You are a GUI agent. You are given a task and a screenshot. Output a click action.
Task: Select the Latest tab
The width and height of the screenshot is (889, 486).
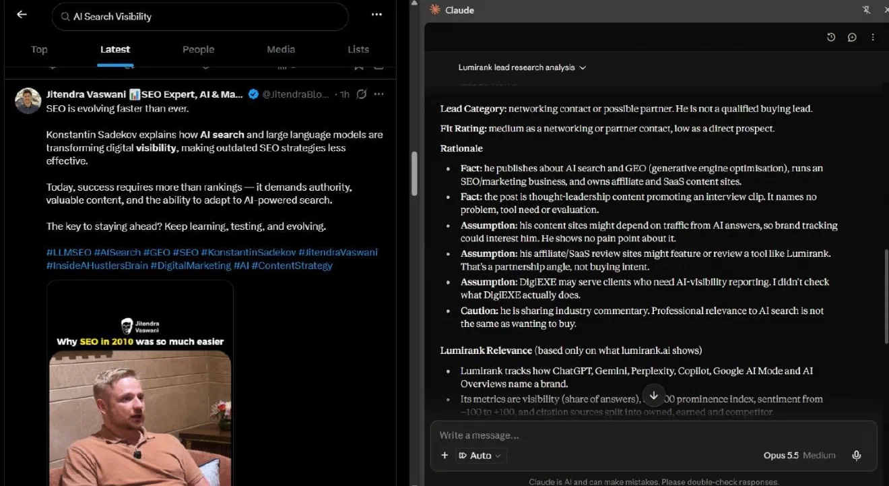click(115, 49)
